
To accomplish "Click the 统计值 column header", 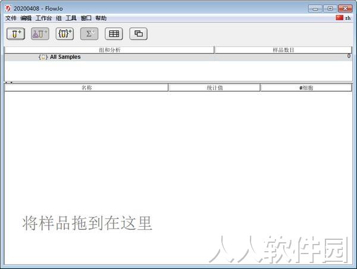I will [214, 87].
